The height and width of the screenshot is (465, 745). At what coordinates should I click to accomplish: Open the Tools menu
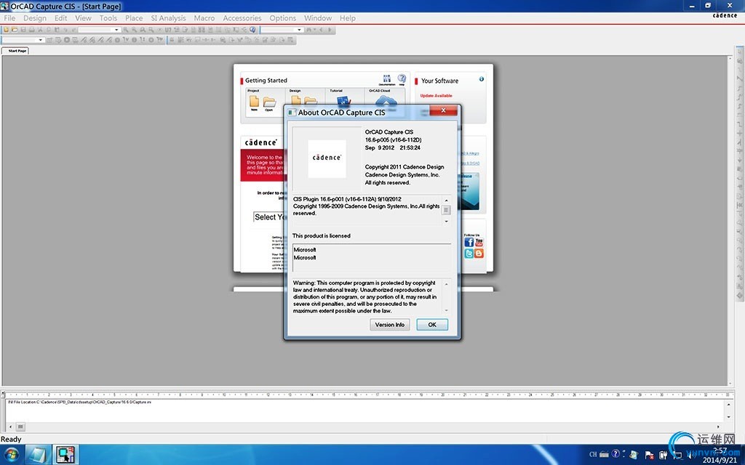108,18
